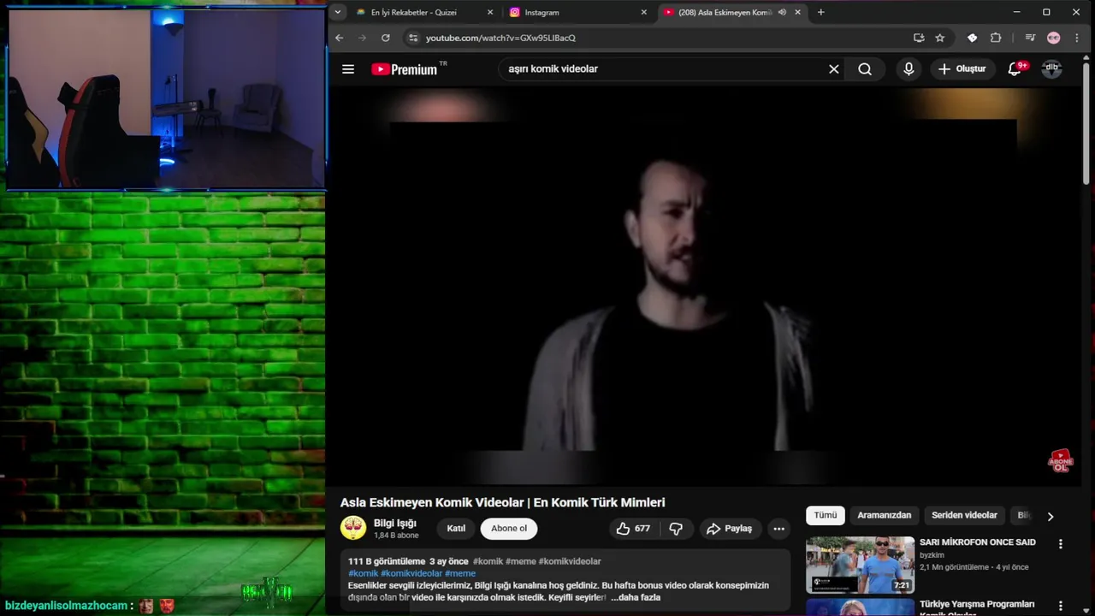Close the Quizei tab
1095x616 pixels.
point(490,12)
